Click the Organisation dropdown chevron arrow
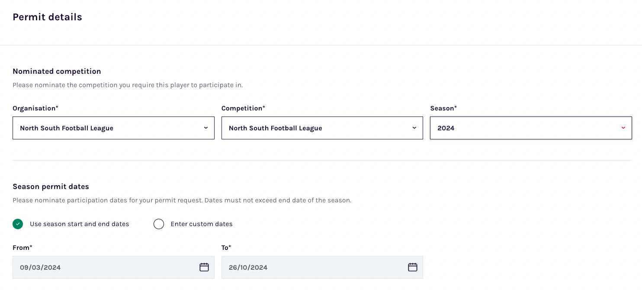The image size is (642, 290). click(x=206, y=128)
